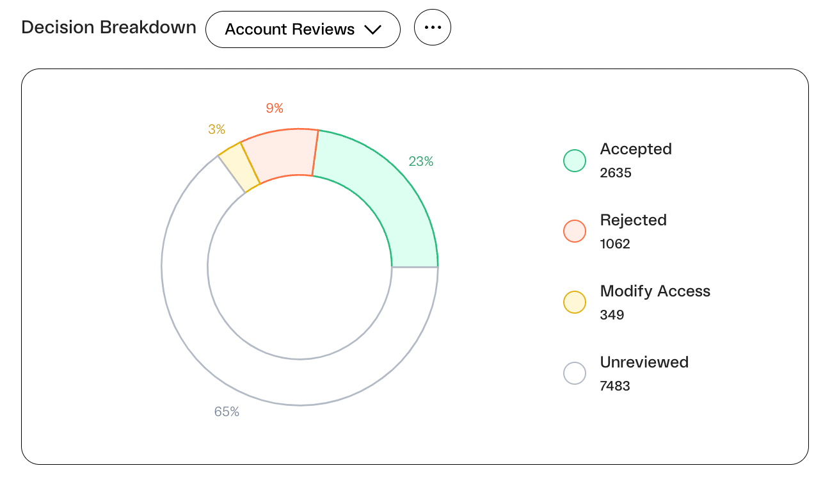Click the 65% percentage label
The width and height of the screenshot is (823, 484).
227,412
